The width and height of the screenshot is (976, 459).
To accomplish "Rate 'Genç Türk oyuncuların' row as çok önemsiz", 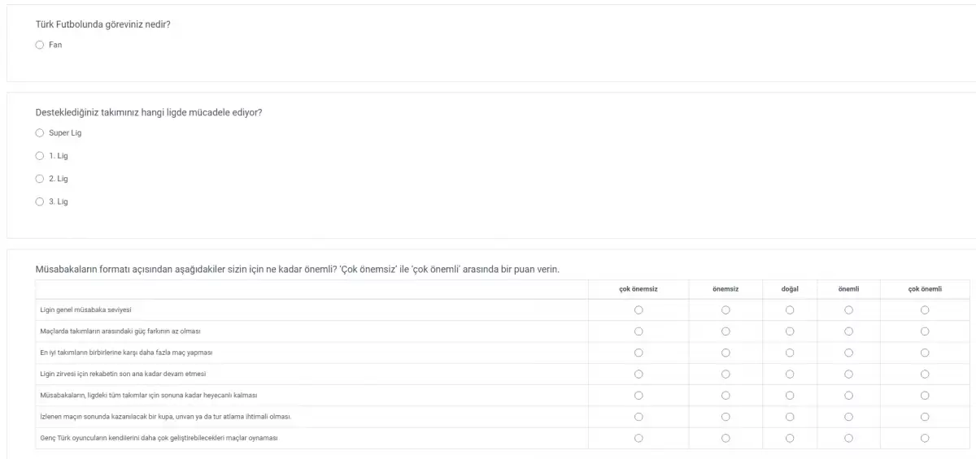I will pos(638,438).
